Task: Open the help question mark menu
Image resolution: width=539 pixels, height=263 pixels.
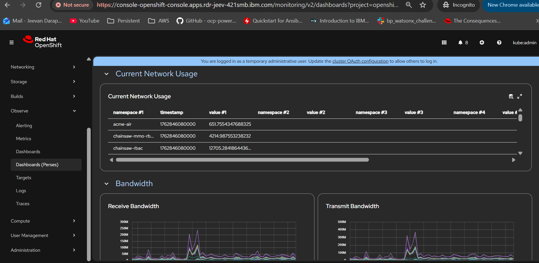Action: [499, 42]
